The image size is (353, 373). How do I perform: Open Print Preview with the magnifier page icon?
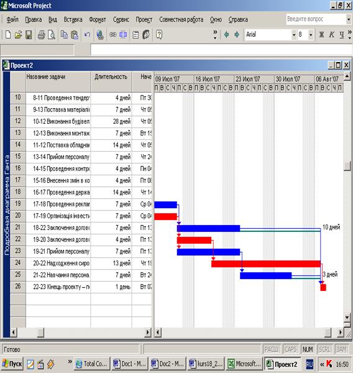(52, 35)
